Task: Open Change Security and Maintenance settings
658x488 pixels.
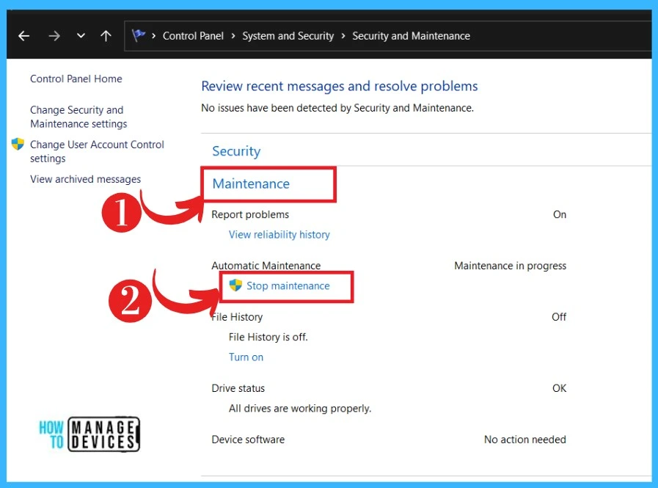Action: point(78,117)
